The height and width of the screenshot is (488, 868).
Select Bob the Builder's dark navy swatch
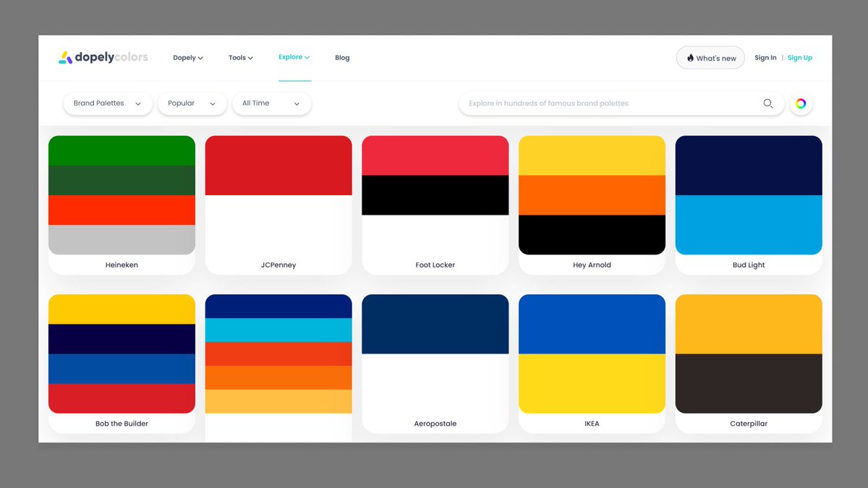coord(122,339)
